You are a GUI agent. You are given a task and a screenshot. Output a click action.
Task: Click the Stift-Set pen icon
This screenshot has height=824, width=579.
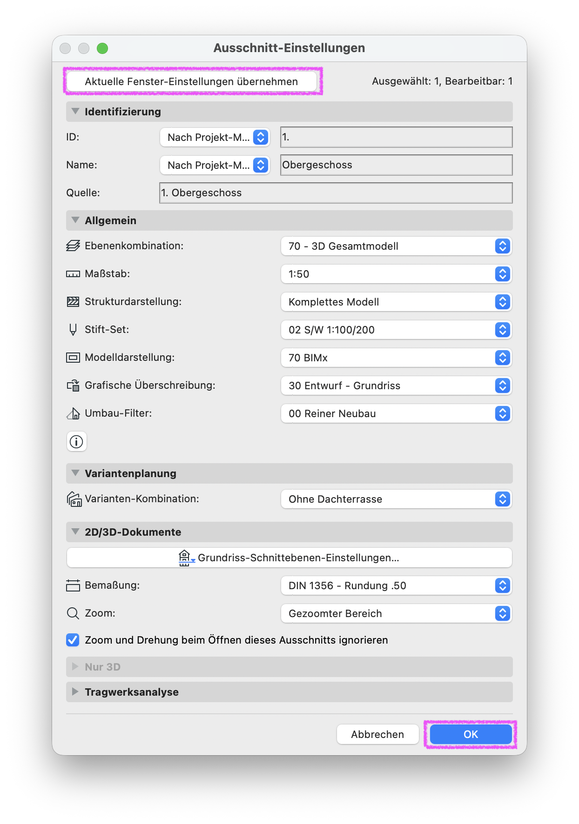[73, 329]
